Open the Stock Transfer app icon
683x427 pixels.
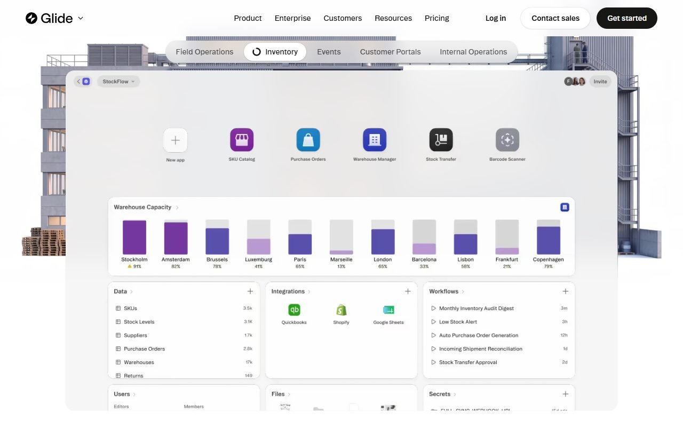pyautogui.click(x=441, y=140)
